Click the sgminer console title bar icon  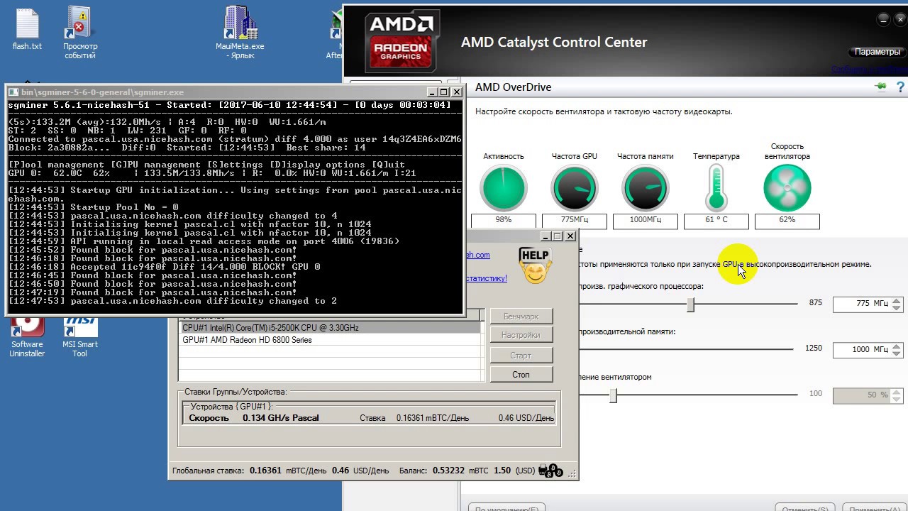[13, 92]
